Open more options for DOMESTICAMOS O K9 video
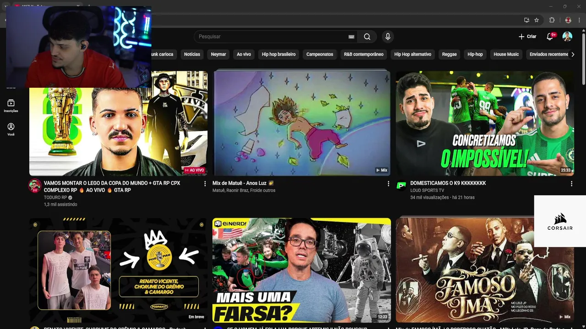The height and width of the screenshot is (329, 586). (x=571, y=184)
